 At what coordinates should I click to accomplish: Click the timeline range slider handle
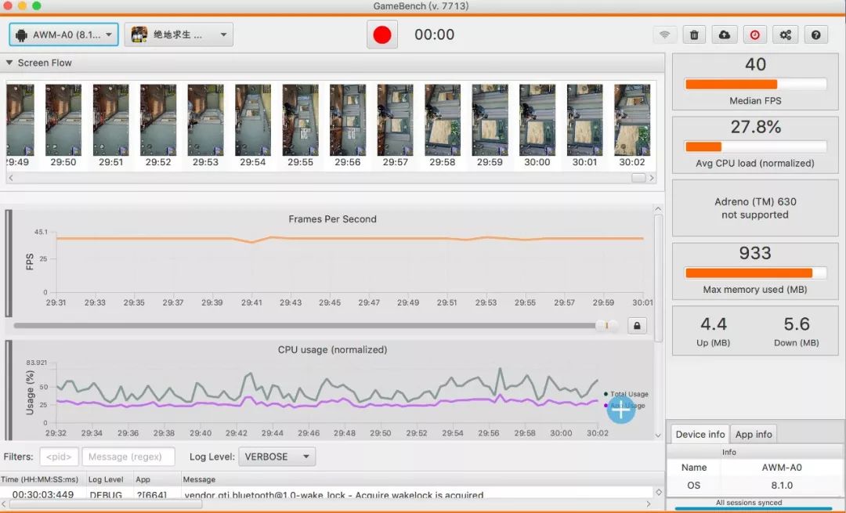click(x=608, y=325)
